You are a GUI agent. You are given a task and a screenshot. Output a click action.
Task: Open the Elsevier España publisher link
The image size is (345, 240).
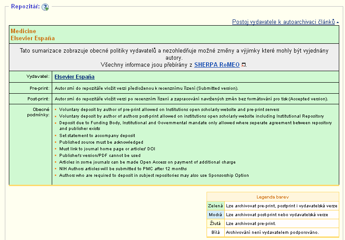click(x=74, y=77)
